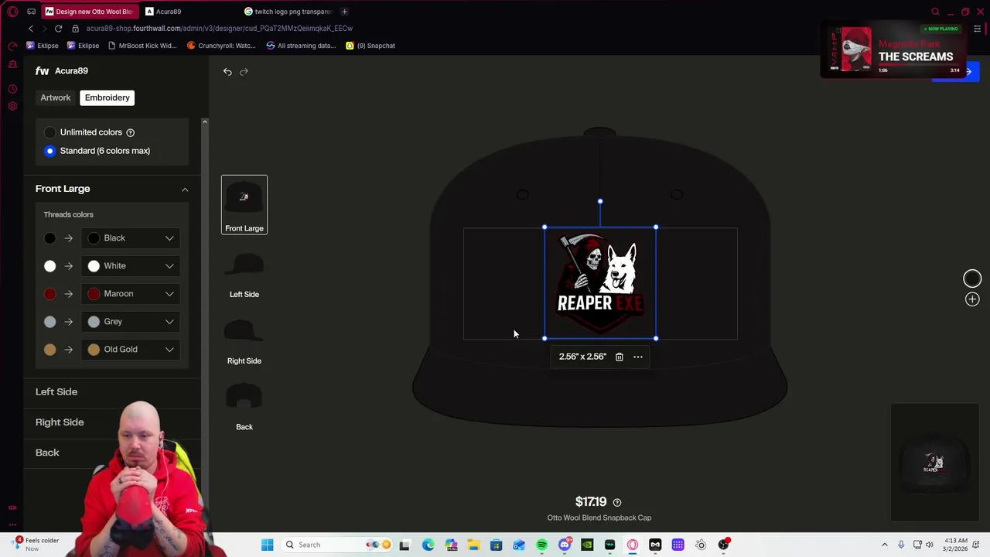Collapse the Front Large section

[x=185, y=190]
